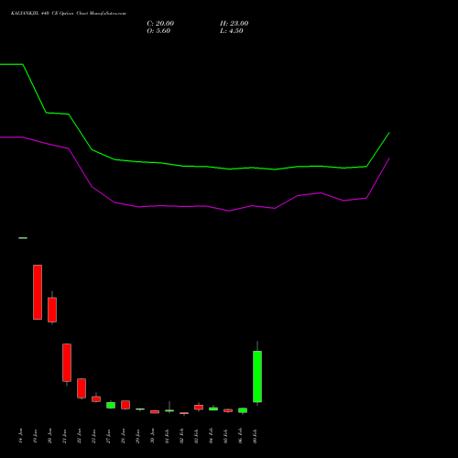Click the "29 Jan" date axis label
458x458 pixels.
click(x=138, y=436)
